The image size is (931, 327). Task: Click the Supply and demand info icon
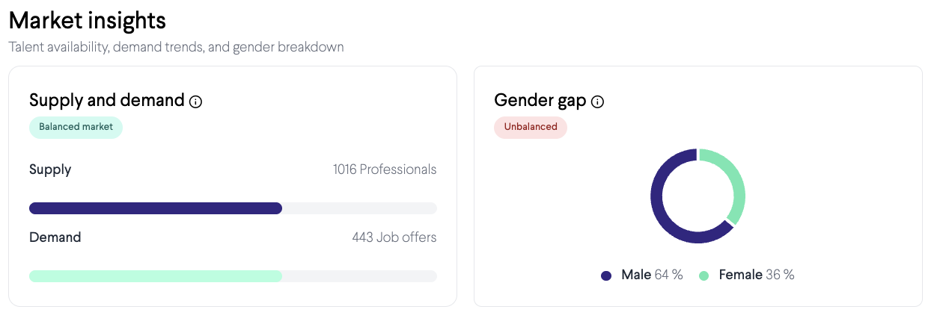coord(196,102)
